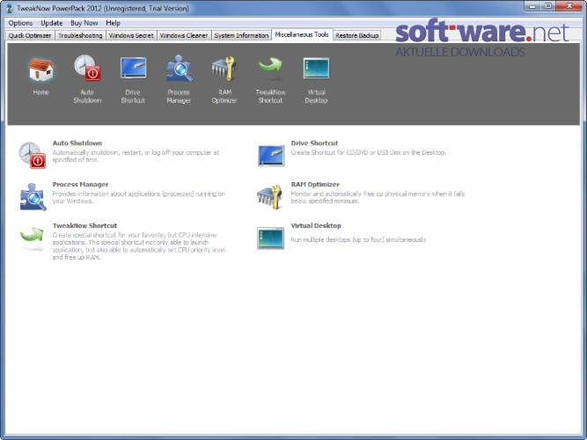
Task: Open Virtual Desktop icon in gray toolbar
Action: click(316, 68)
